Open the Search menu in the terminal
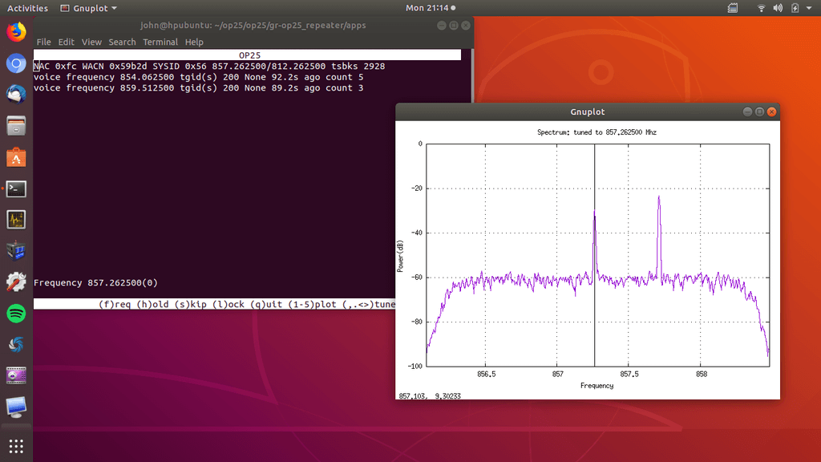 (x=122, y=42)
